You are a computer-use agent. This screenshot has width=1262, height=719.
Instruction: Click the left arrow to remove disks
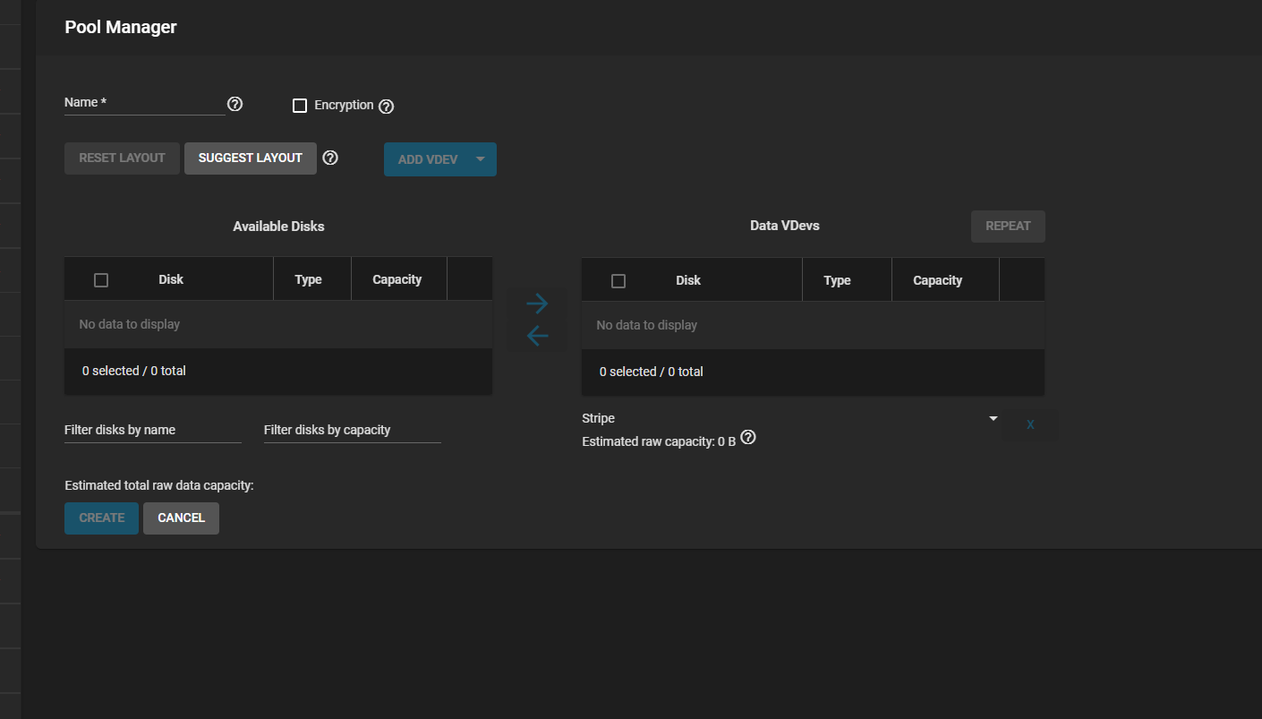537,336
